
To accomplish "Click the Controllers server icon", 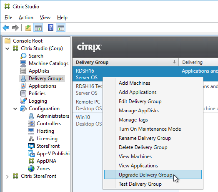I will (31, 124).
